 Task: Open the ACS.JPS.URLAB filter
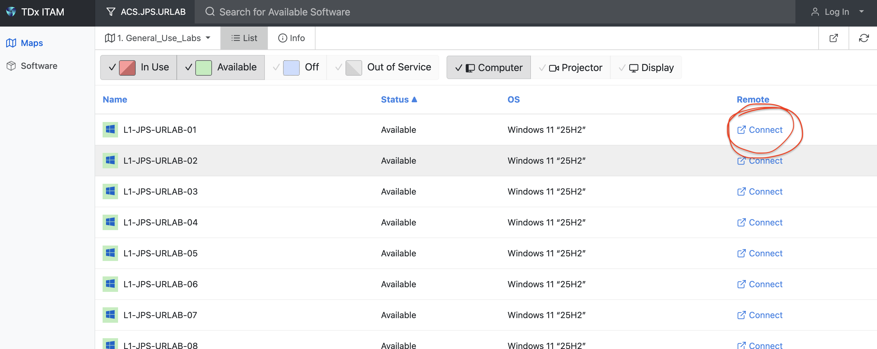coord(146,12)
